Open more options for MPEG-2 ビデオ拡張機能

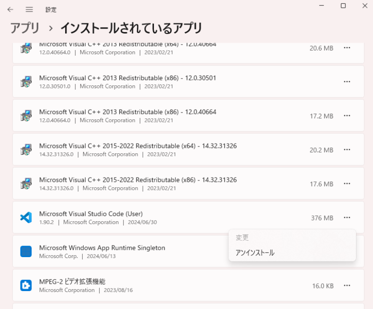click(347, 286)
